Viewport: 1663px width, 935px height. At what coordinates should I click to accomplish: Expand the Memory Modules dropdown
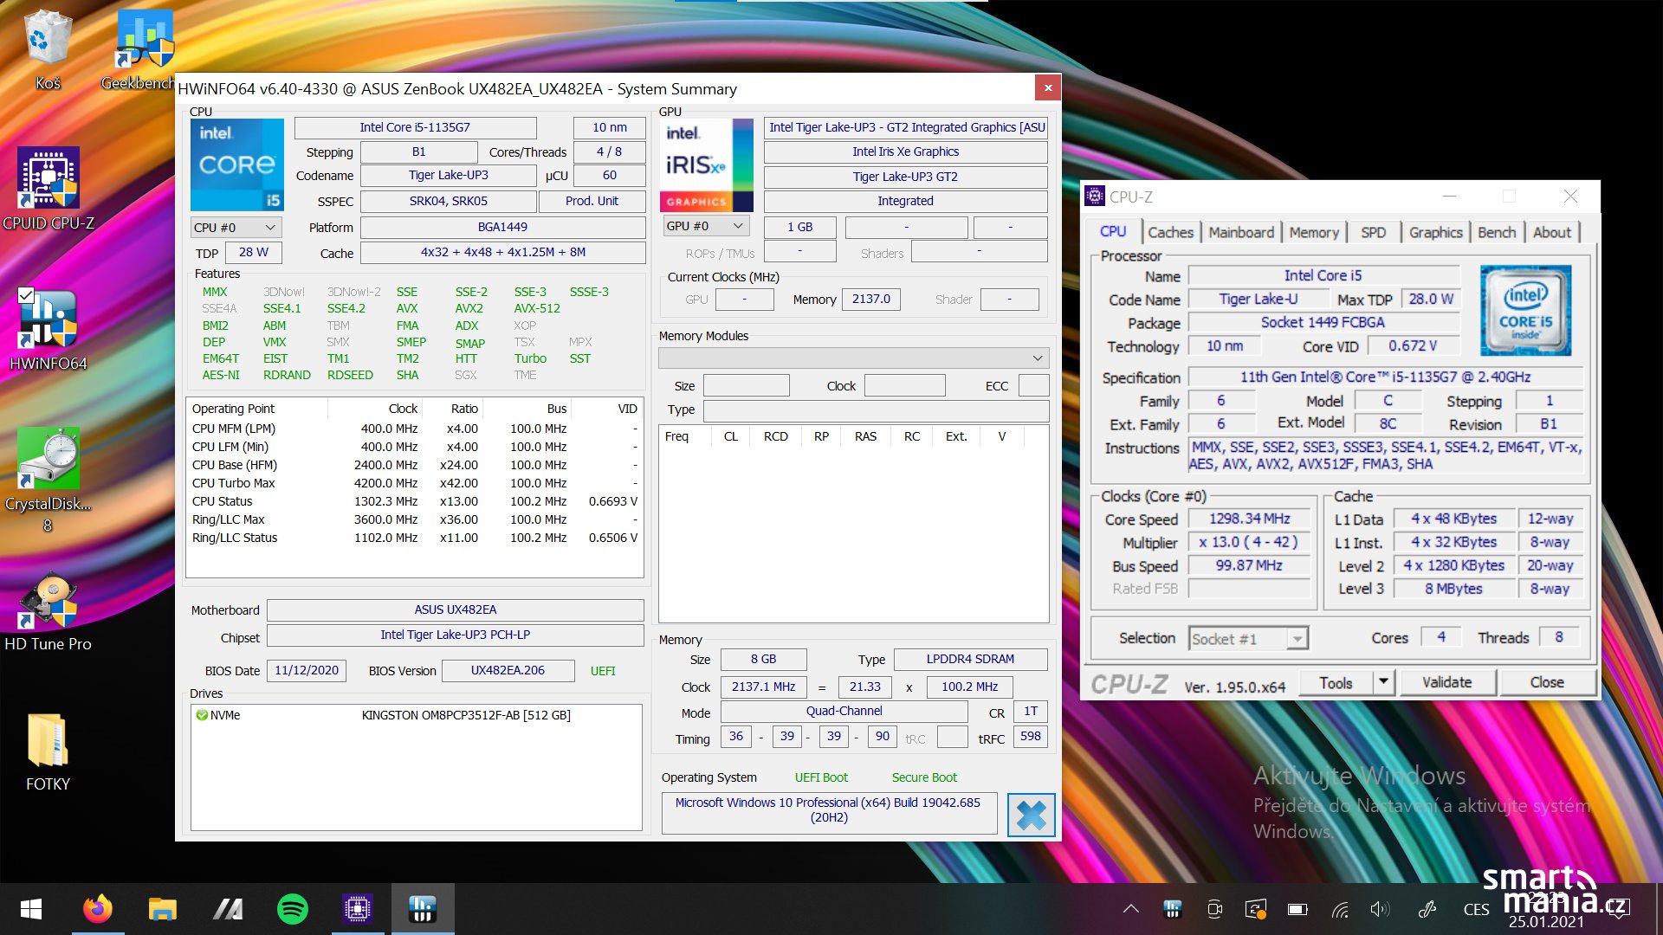tap(854, 358)
